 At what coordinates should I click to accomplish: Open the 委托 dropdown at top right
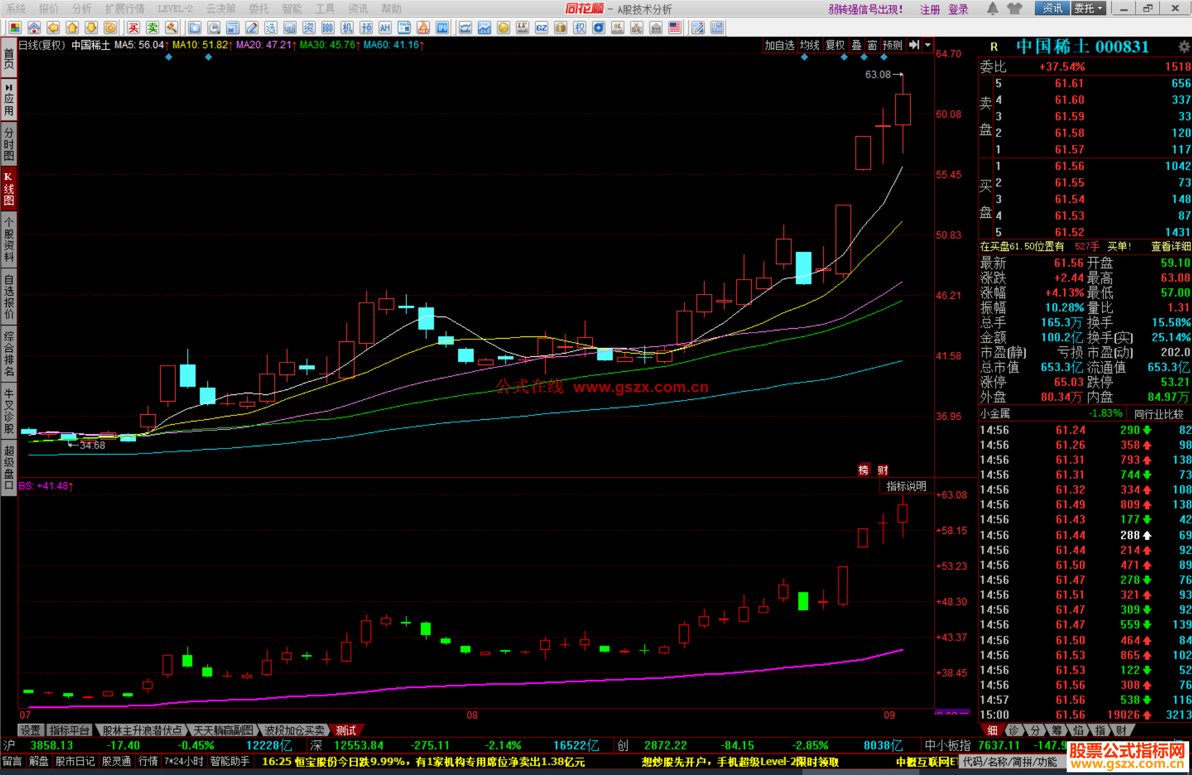pos(1088,8)
